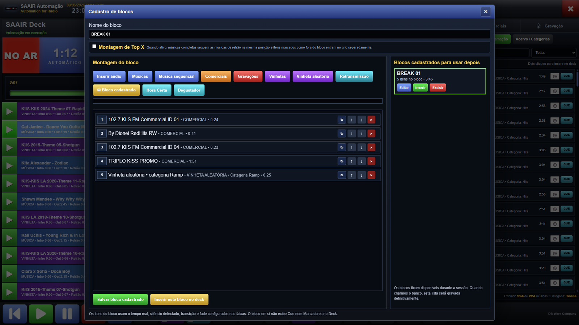Enable Montagem de Top X checkbox
This screenshot has height=325, width=579.
coord(94,47)
